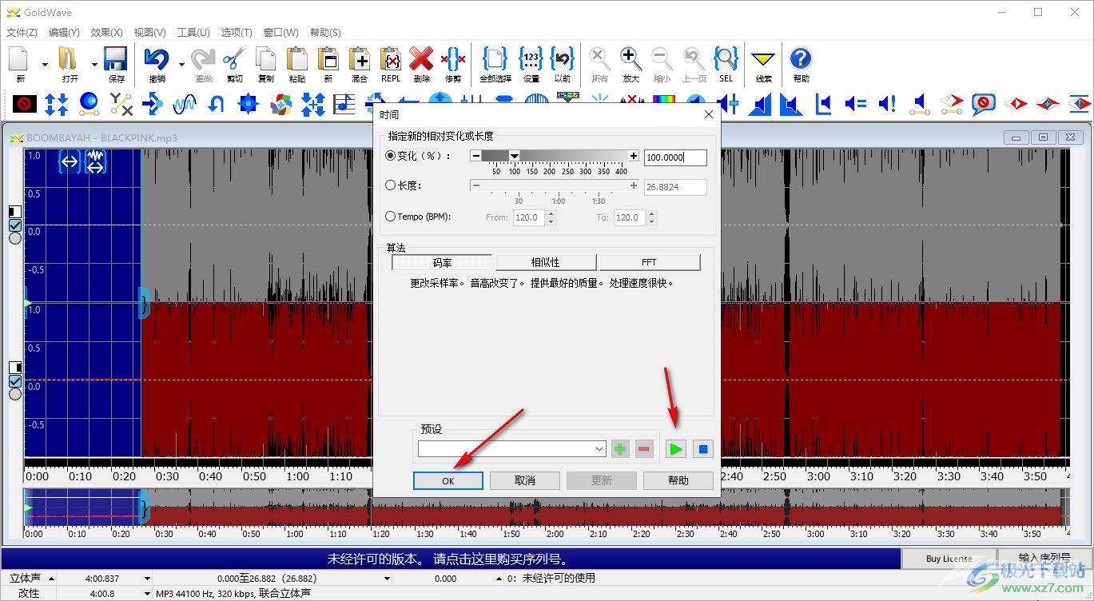Expand the dropdown arrow beside the 打开 icon
This screenshot has width=1094, height=601.
(x=94, y=64)
